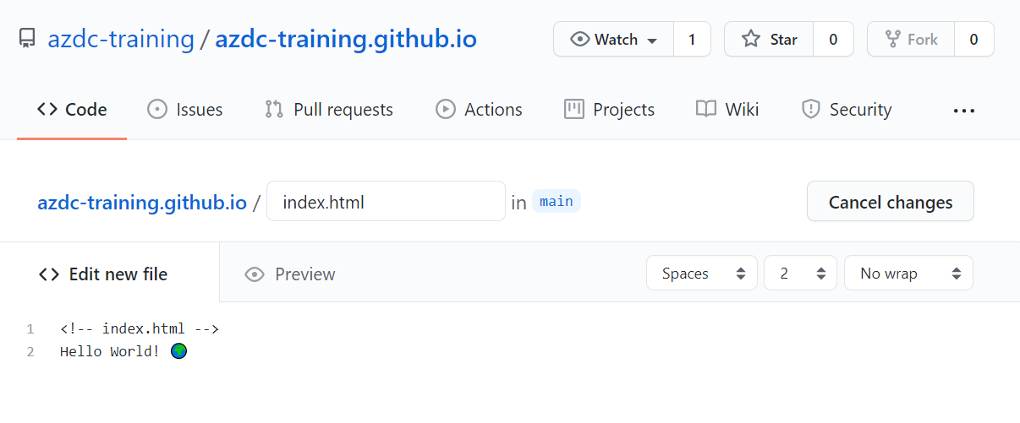Open the Projects tab
This screenshot has width=1020, height=423.
coord(609,110)
